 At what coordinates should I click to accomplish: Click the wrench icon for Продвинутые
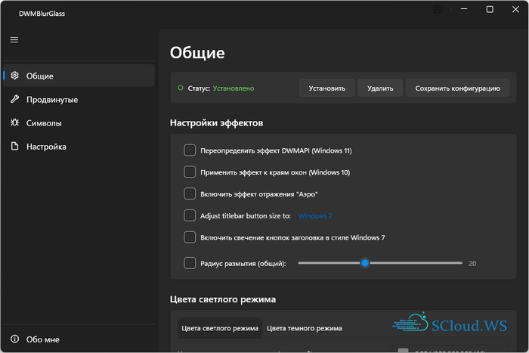tap(14, 99)
